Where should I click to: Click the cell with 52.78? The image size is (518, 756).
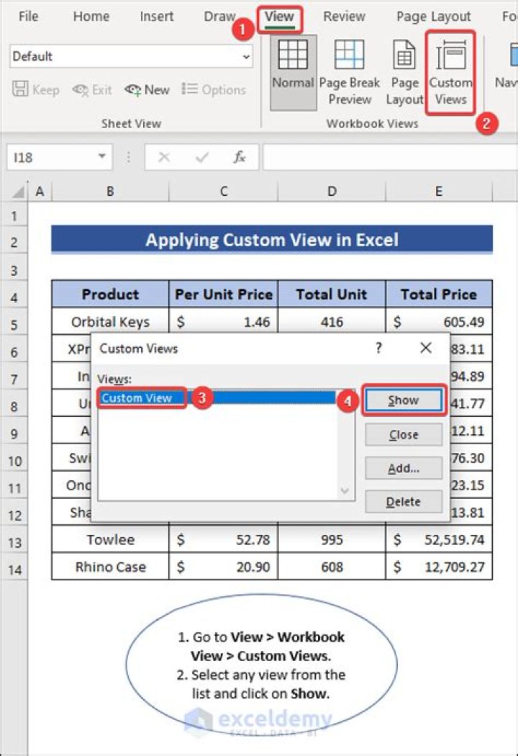tap(224, 539)
